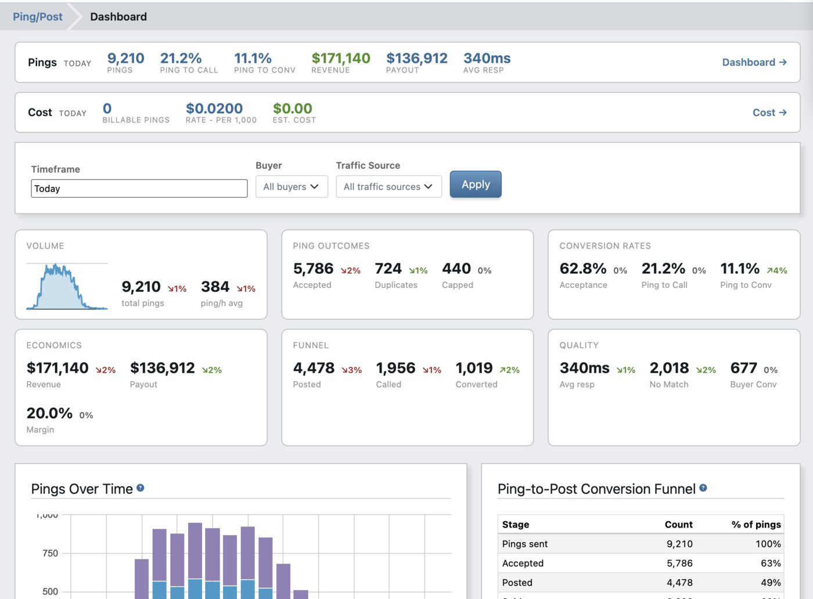This screenshot has height=599, width=813.
Task: Click the 677 Buyer Conv value
Action: (x=743, y=368)
